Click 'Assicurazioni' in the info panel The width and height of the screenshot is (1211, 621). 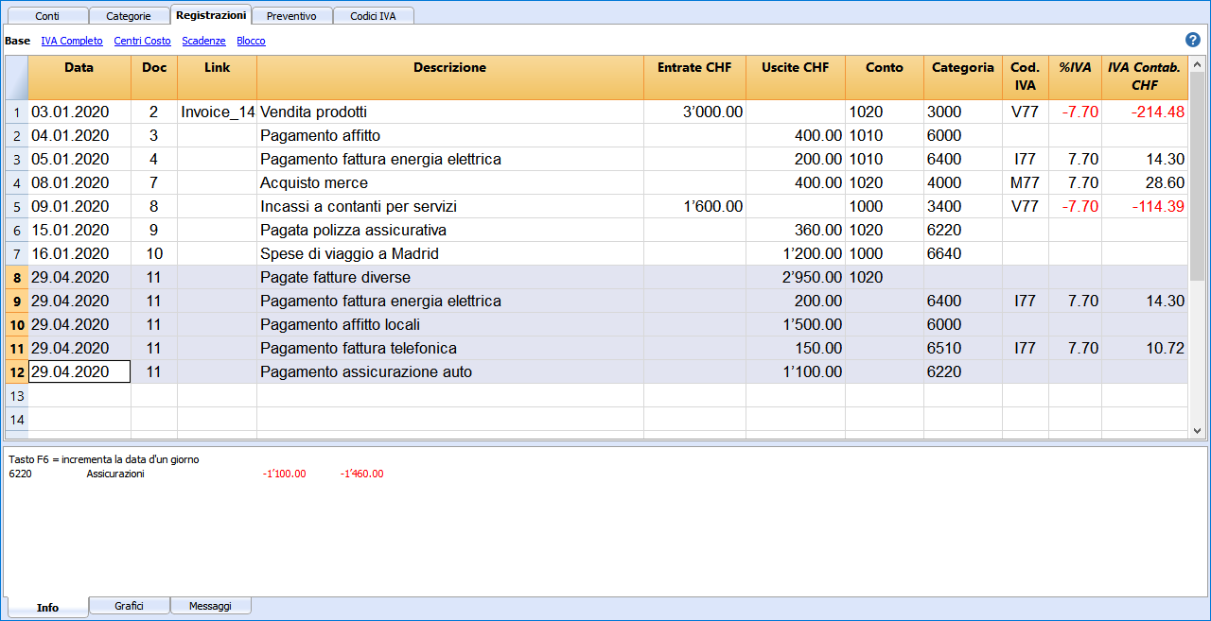point(115,474)
